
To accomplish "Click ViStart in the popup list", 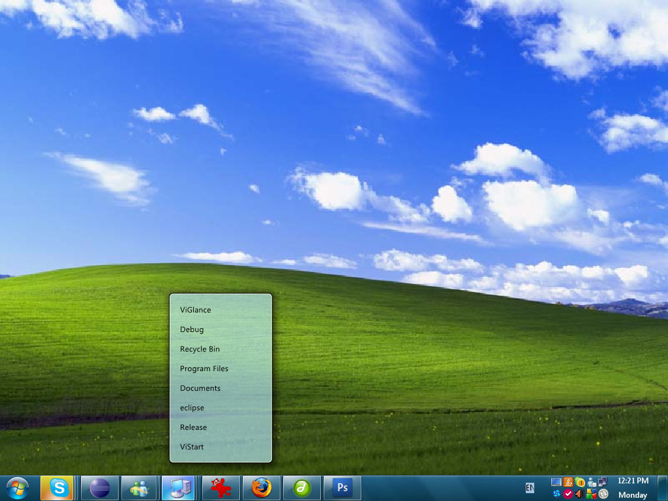I will (x=192, y=447).
